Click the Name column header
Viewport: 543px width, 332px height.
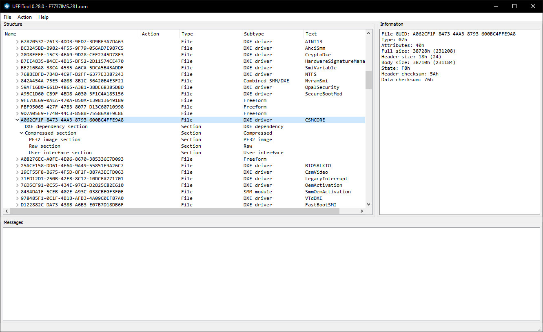(72, 34)
